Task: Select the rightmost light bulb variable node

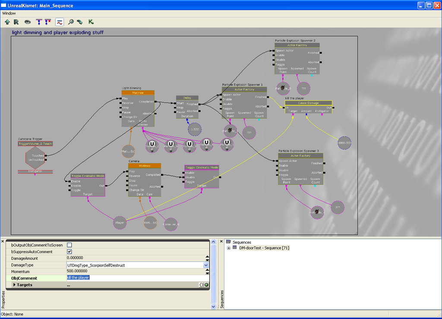Action: tap(227, 145)
